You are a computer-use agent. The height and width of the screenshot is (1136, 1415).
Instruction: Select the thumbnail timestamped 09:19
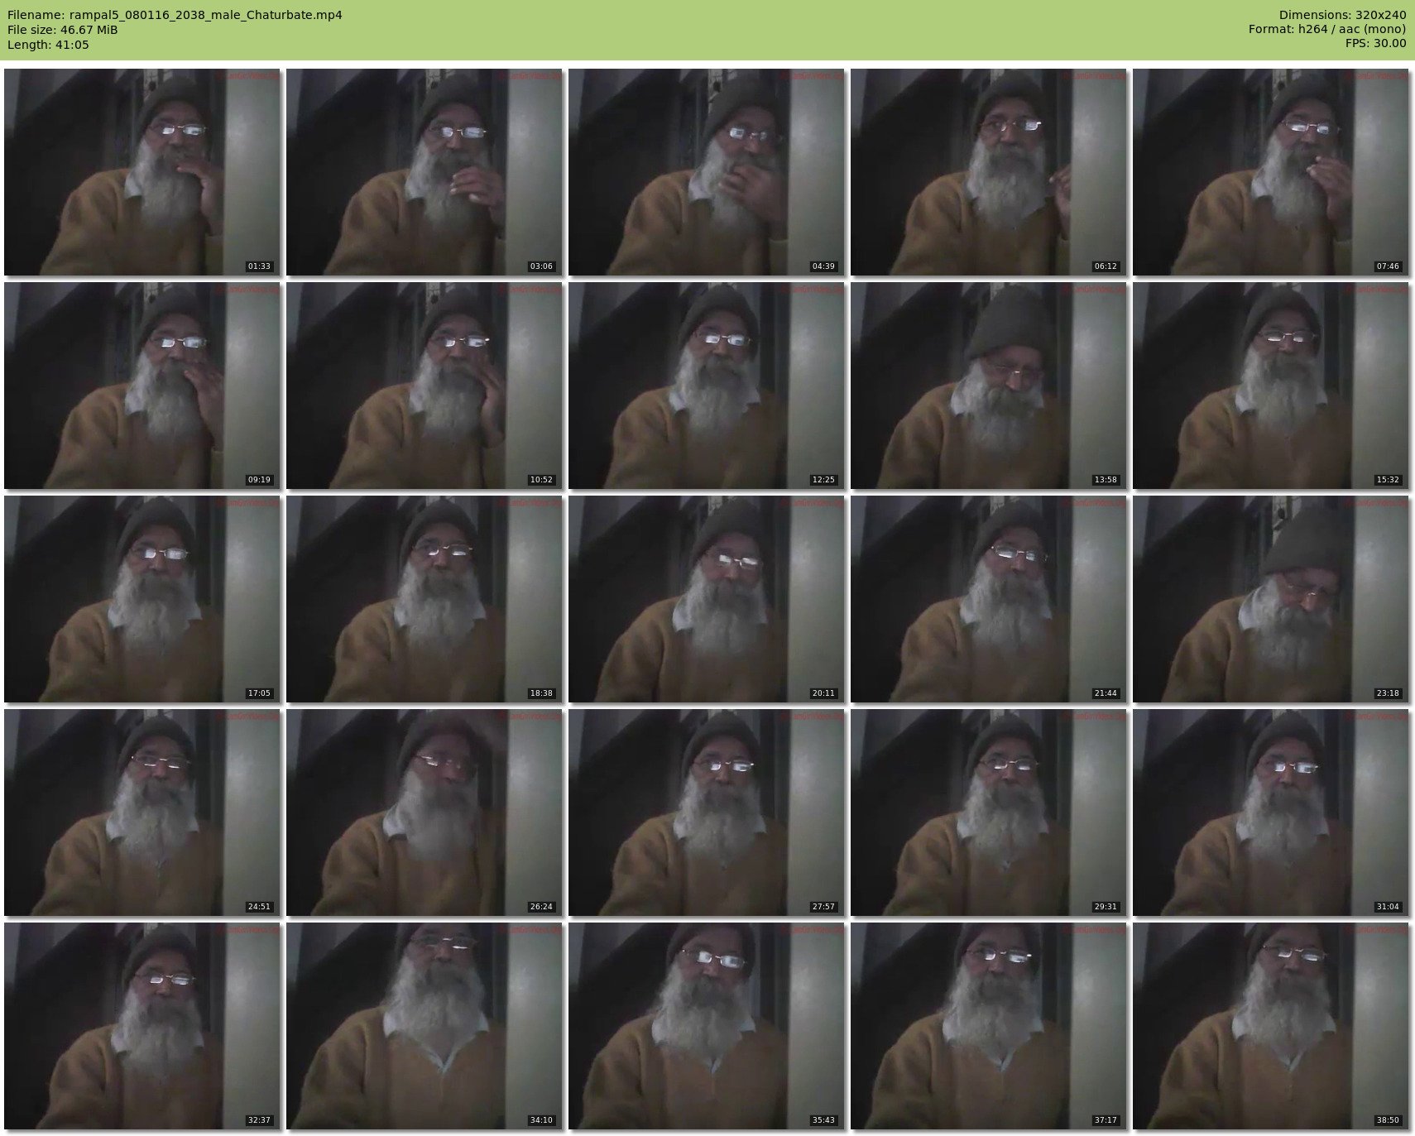pyautogui.click(x=141, y=386)
